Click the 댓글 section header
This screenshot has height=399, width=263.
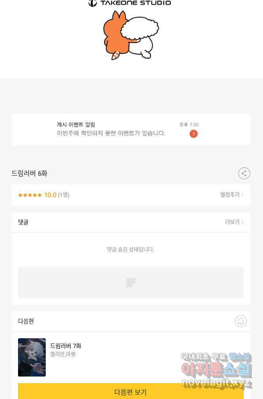[23, 222]
